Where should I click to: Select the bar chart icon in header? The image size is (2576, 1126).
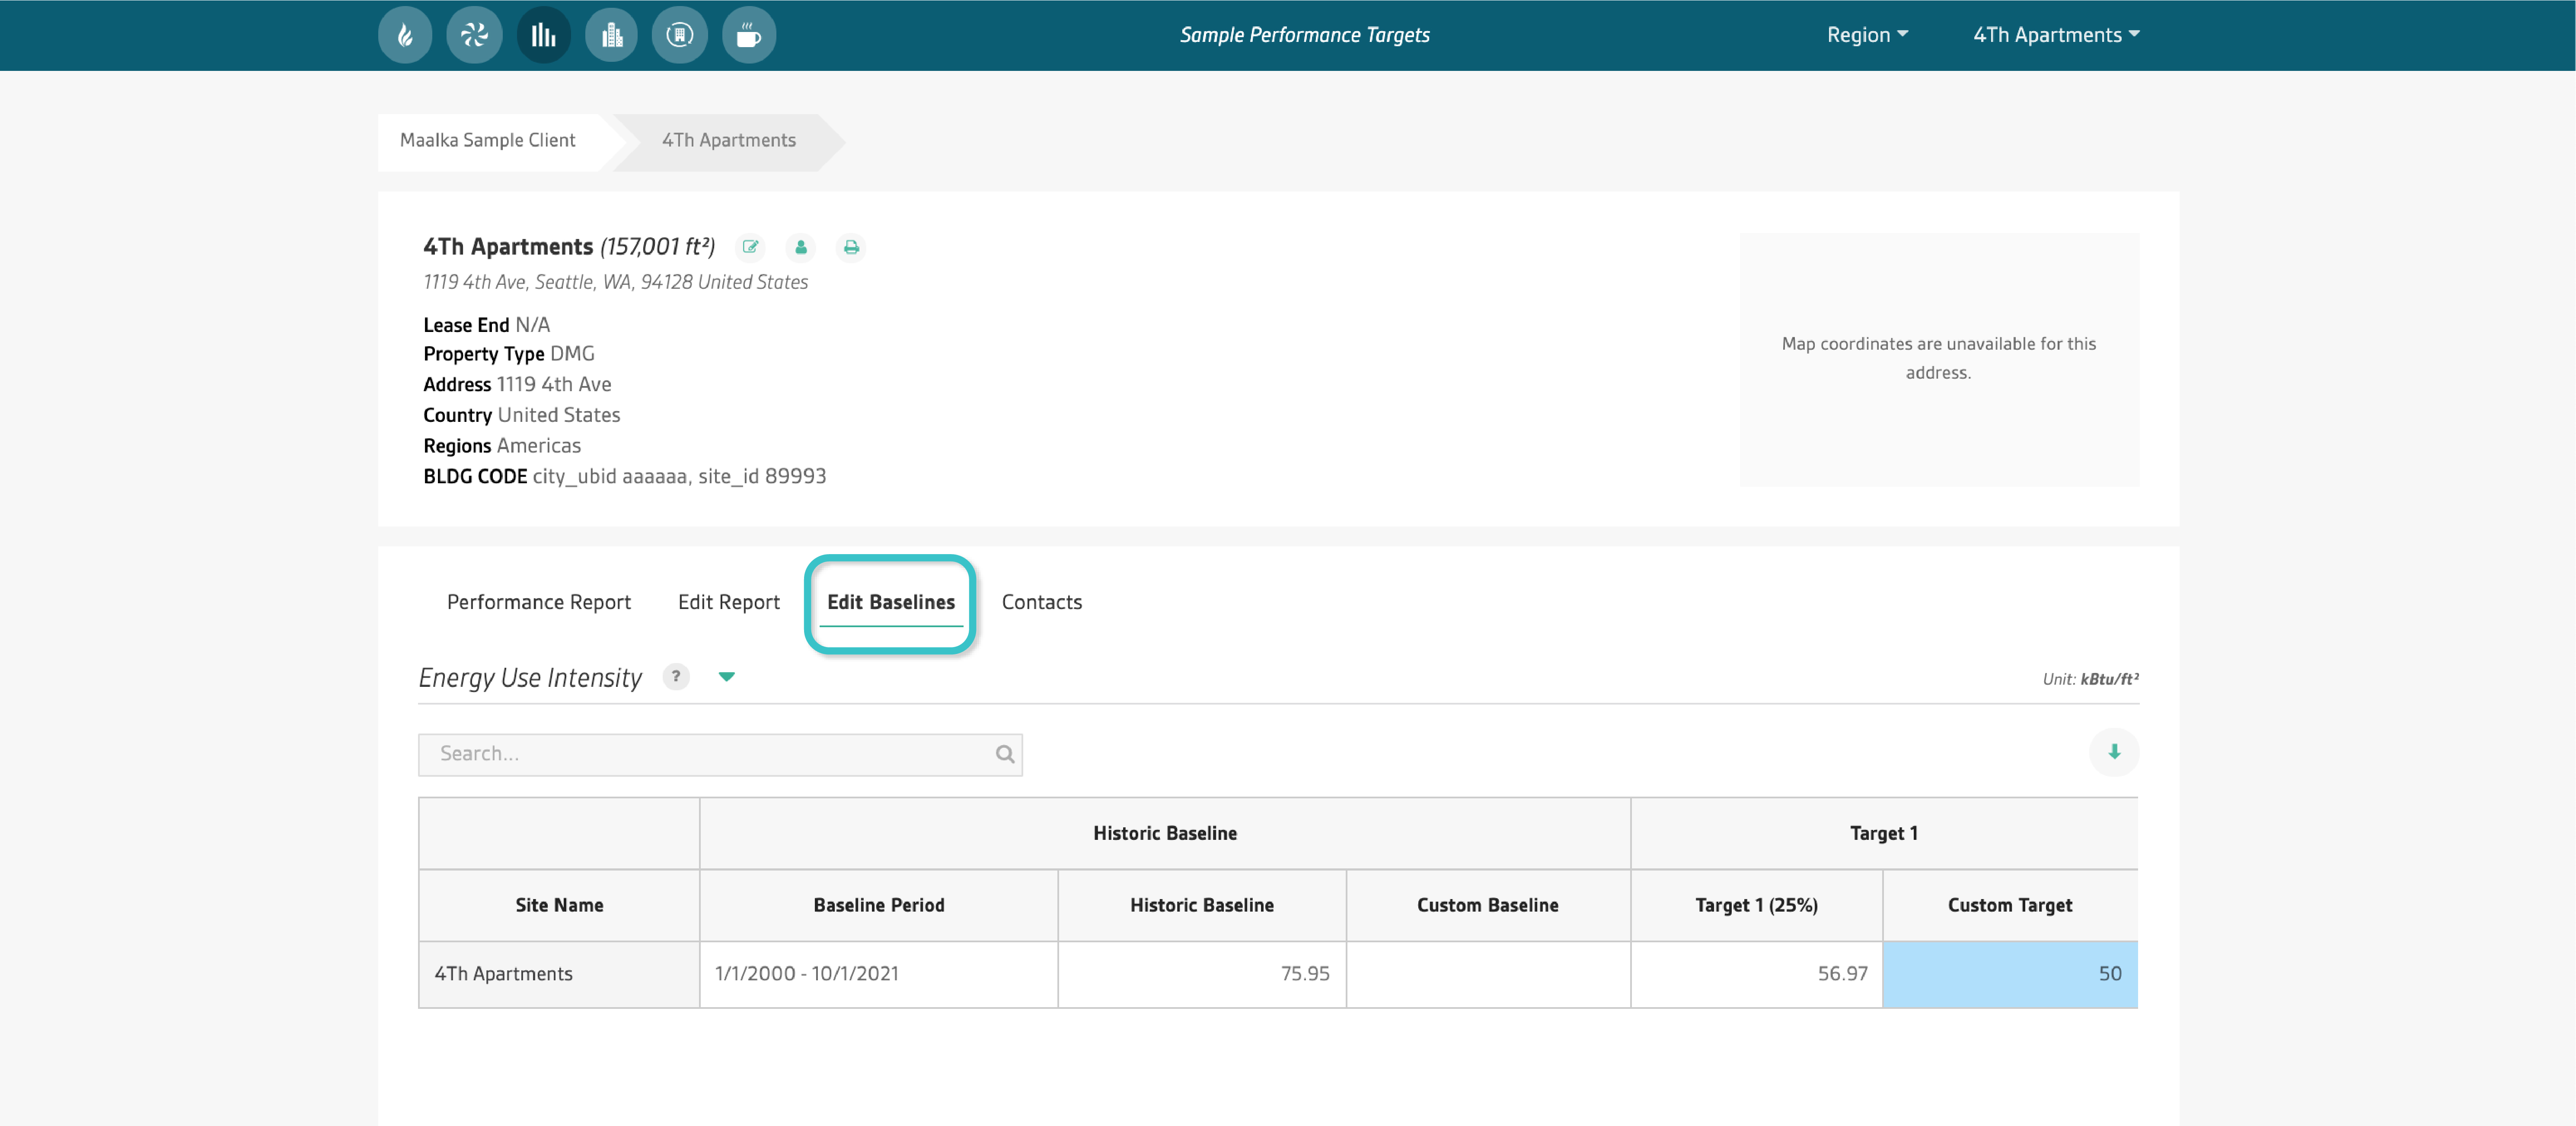(543, 36)
